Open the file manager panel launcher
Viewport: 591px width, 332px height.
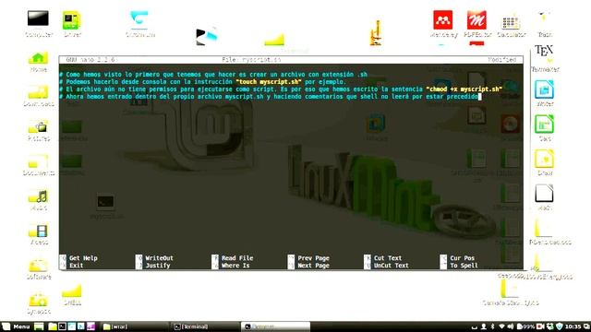point(53,326)
